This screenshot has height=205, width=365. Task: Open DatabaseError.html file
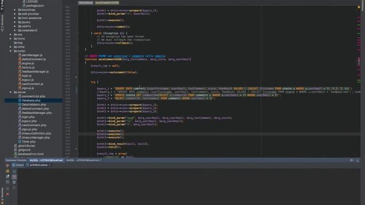29,154
